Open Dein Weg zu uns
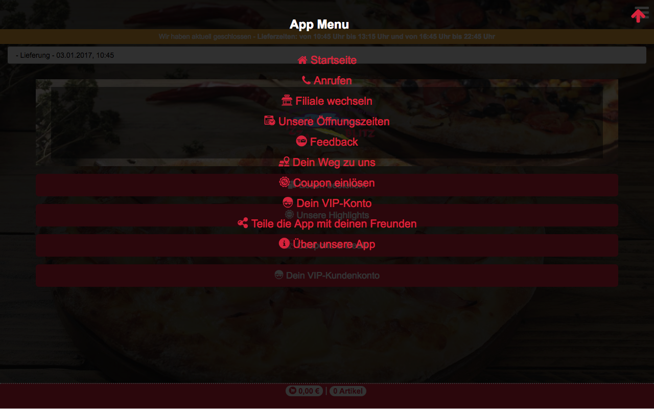The width and height of the screenshot is (654, 409). (x=327, y=162)
